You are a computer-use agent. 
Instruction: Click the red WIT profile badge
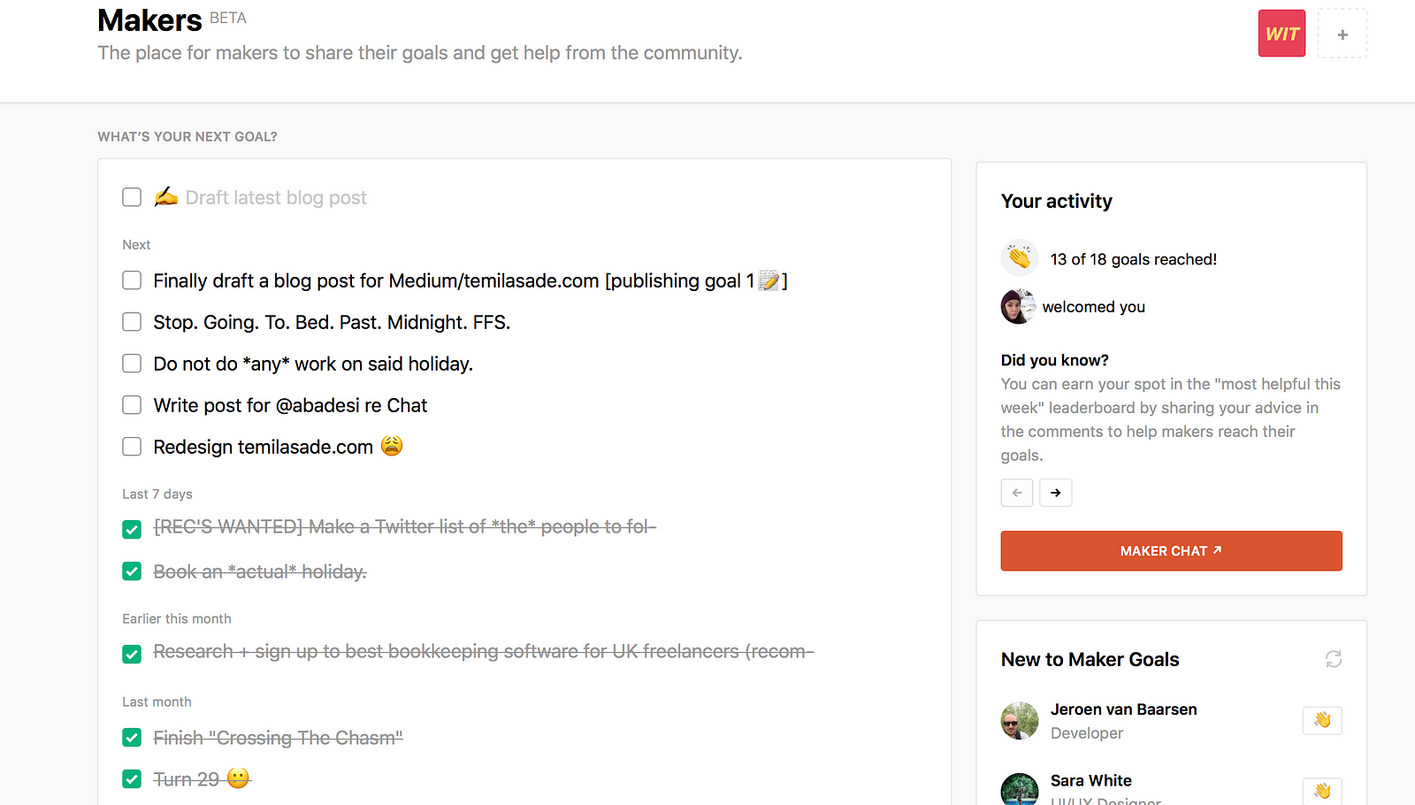tap(1281, 34)
